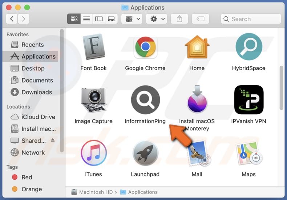Click the Share toolbar button
287x200 pixels.
[179, 19]
